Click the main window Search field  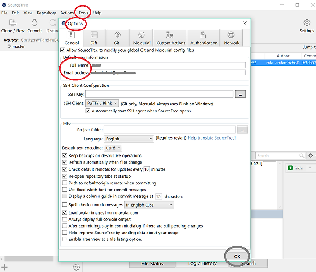coord(280,156)
